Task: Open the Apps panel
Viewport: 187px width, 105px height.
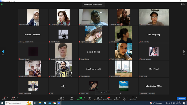Action: 124,98
